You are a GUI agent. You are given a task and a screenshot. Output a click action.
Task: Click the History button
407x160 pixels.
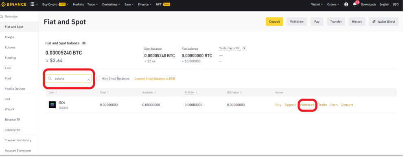(357, 22)
